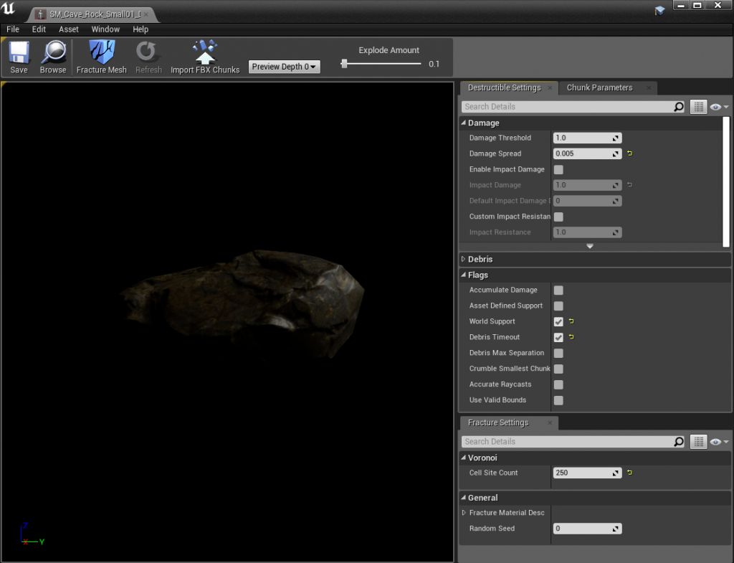Open the Asset menu
The image size is (734, 563).
coord(68,29)
